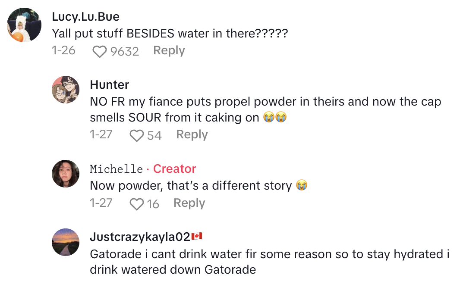Reply to Lucy.Lu.Bue's comment
The width and height of the screenshot is (460, 281).
coord(169,51)
